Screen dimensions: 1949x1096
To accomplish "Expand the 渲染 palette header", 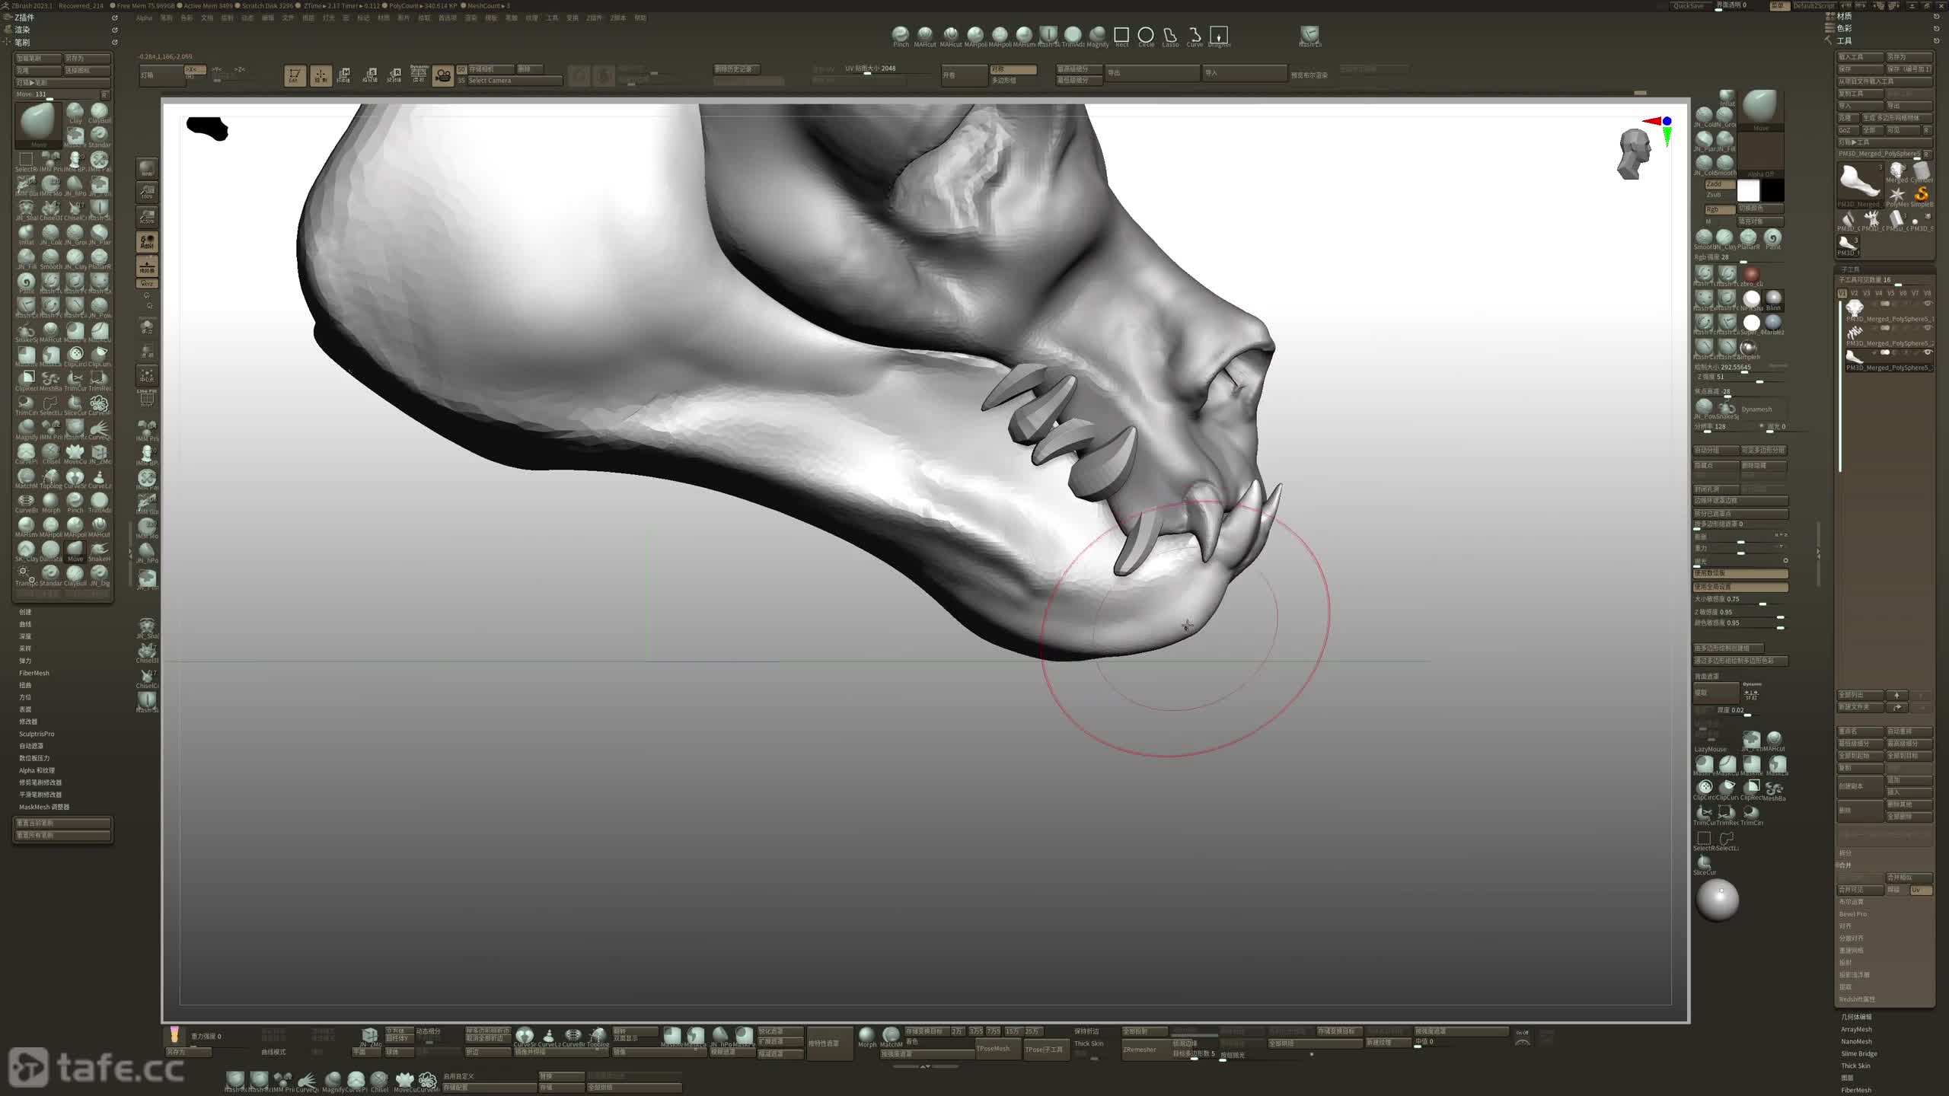I will (x=23, y=30).
